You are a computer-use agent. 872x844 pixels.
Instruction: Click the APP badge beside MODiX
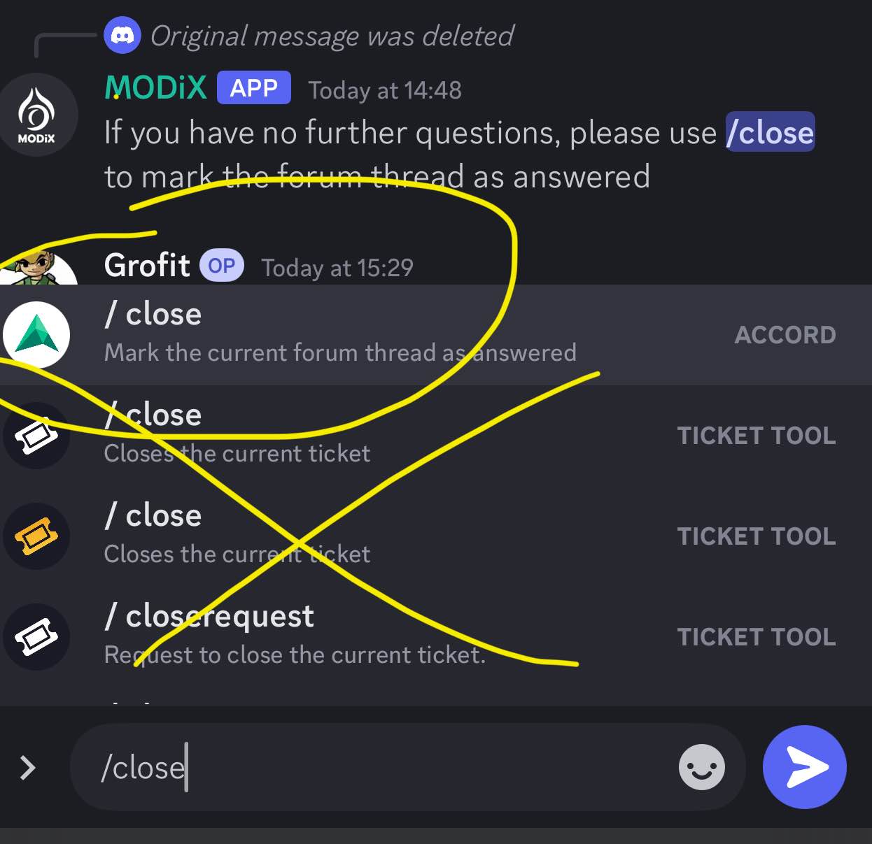click(x=253, y=88)
